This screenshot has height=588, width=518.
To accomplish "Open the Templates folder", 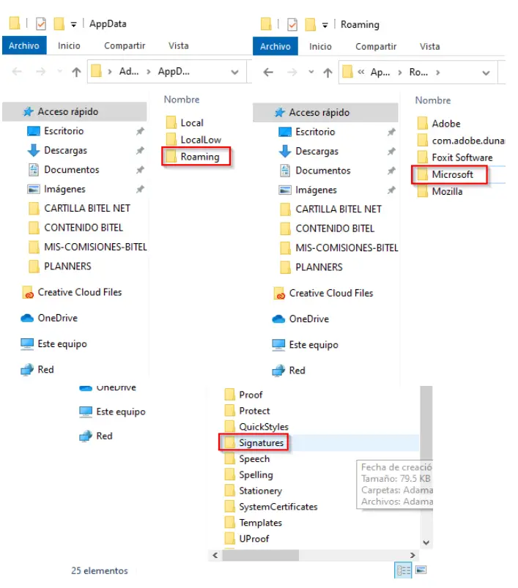I will tap(254, 523).
